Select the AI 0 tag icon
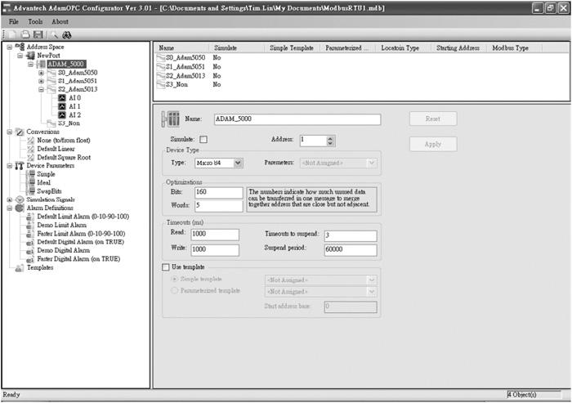The image size is (572, 403). [62, 97]
